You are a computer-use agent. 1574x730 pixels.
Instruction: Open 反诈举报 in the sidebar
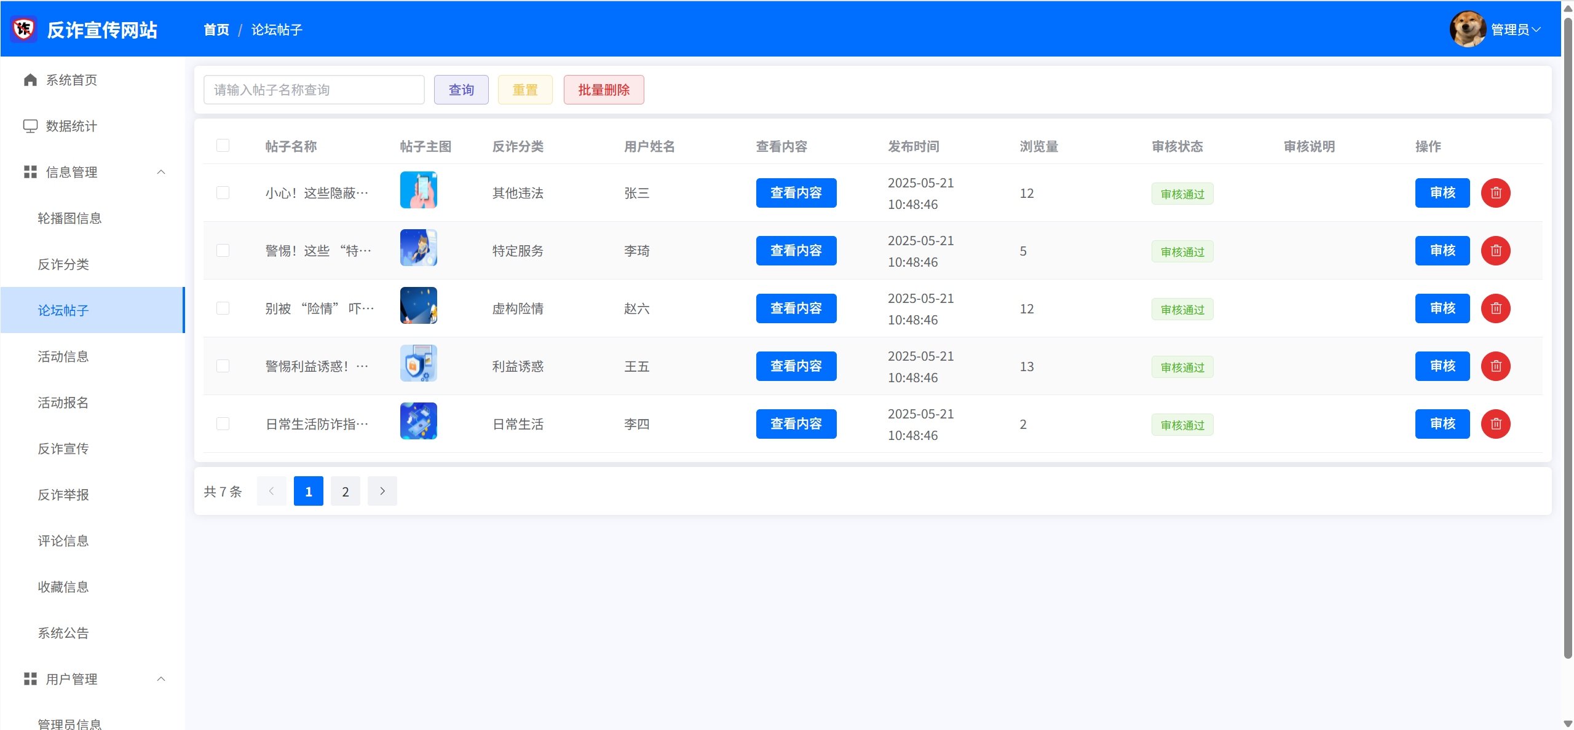pyautogui.click(x=63, y=495)
